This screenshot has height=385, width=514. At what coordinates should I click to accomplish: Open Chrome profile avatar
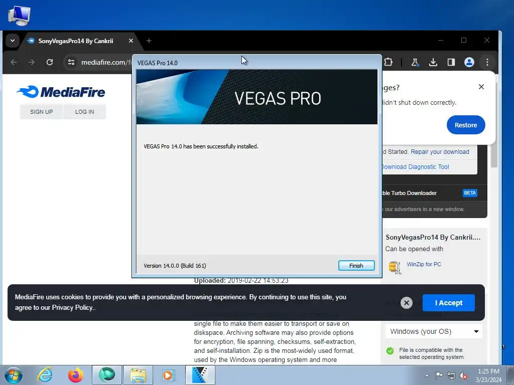coord(469,62)
